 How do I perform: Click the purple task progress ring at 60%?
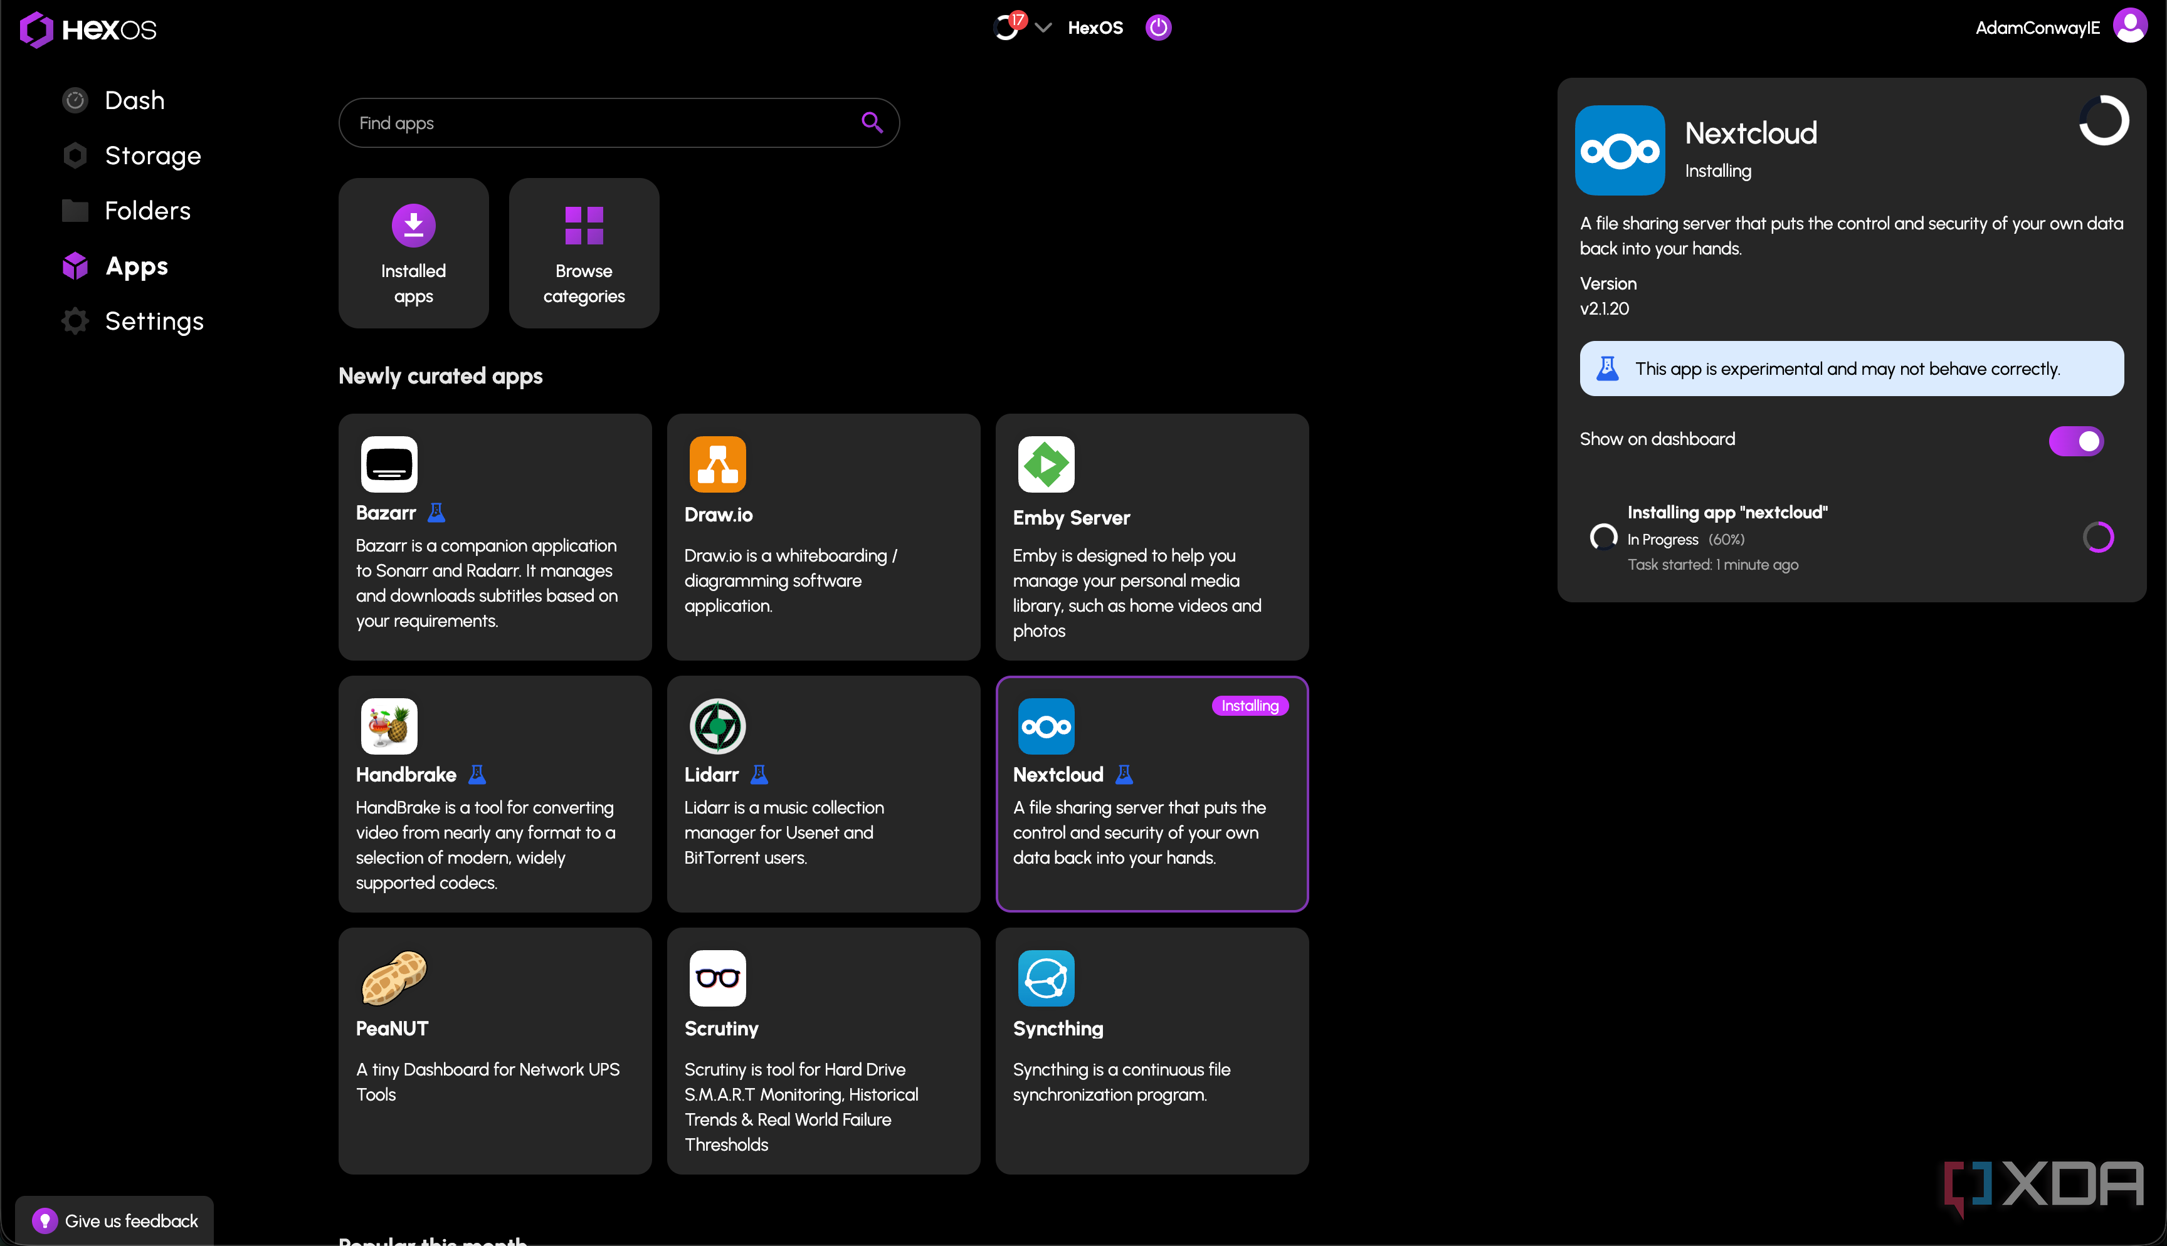tap(2097, 537)
